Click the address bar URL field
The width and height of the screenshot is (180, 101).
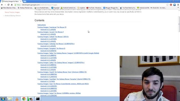click(x=90, y=5)
